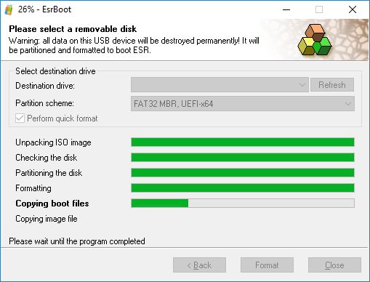370x282 pixels.
Task: Click the Partition scheme dropdown arrow
Action: [348, 104]
